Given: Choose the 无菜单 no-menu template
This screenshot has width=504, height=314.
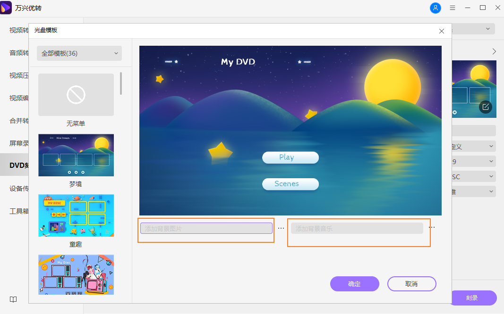Looking at the screenshot, I should click(76, 95).
